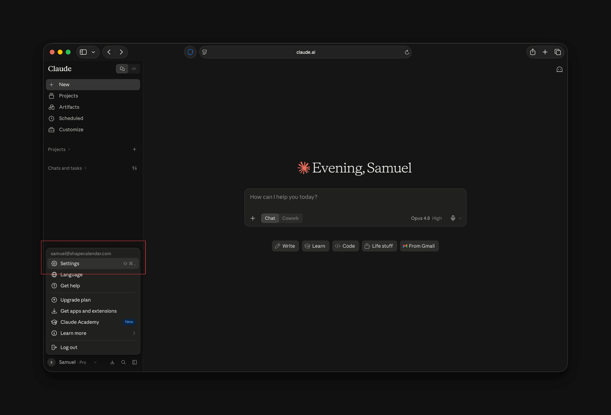Click the message input field

pyautogui.click(x=355, y=197)
